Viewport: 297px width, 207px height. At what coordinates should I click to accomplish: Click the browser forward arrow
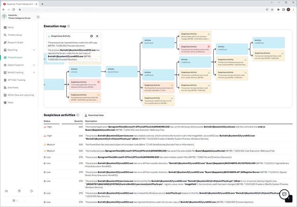click(8, 9)
